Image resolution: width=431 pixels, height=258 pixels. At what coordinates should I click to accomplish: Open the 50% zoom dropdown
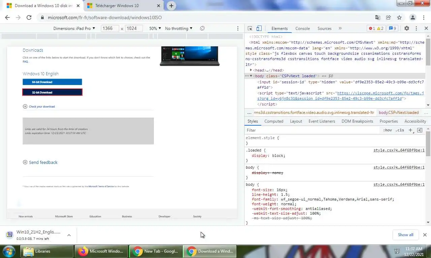[155, 29]
